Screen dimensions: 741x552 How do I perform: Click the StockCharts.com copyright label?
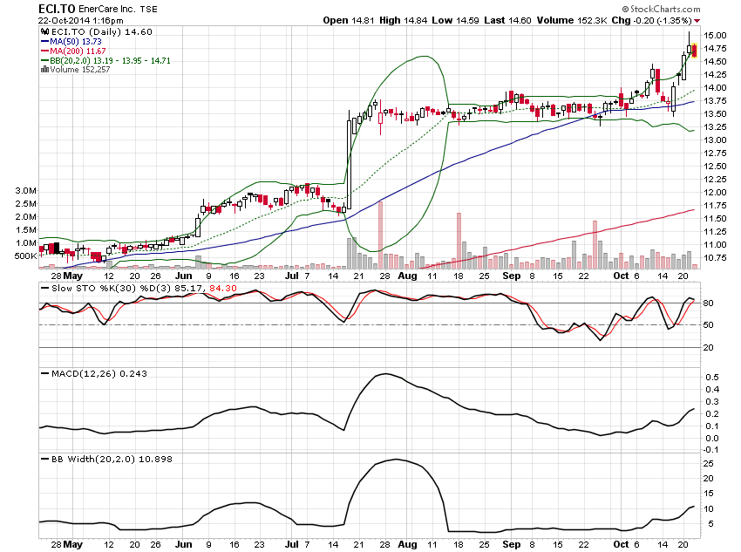pos(661,9)
